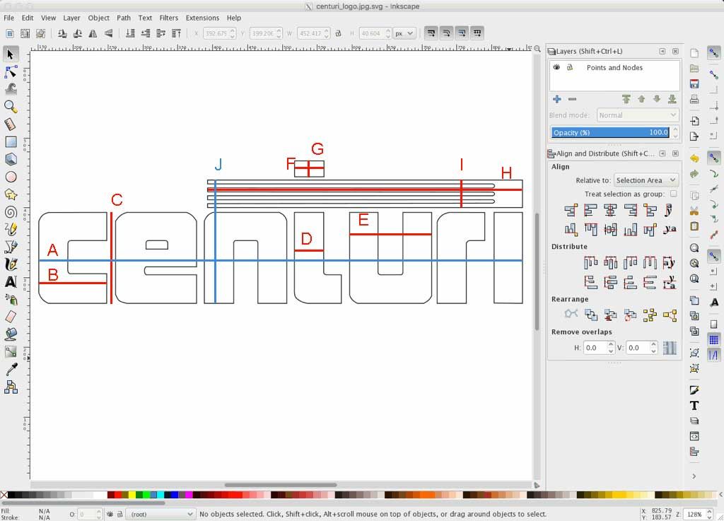Open the Relative to Selection Area dropdown
Screen dimensions: 724x521
click(x=646, y=180)
